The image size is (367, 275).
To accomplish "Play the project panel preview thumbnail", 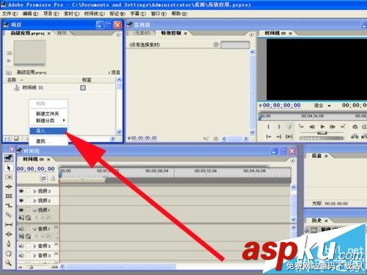I will pos(9,61).
